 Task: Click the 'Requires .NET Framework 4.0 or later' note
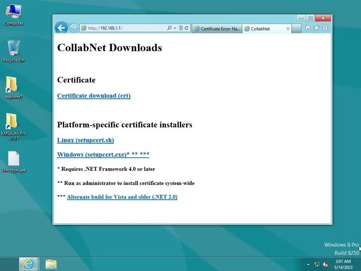[106, 169]
